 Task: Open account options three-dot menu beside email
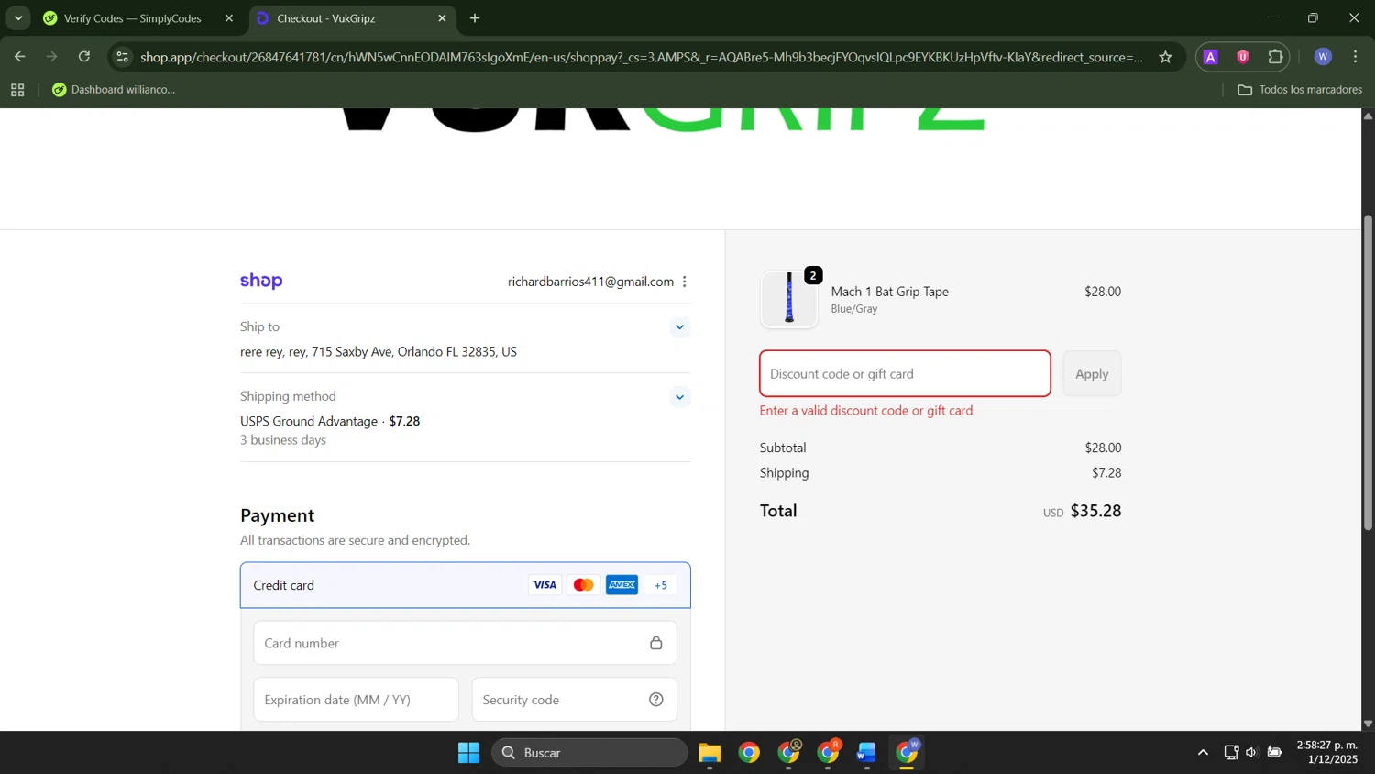pyautogui.click(x=685, y=282)
